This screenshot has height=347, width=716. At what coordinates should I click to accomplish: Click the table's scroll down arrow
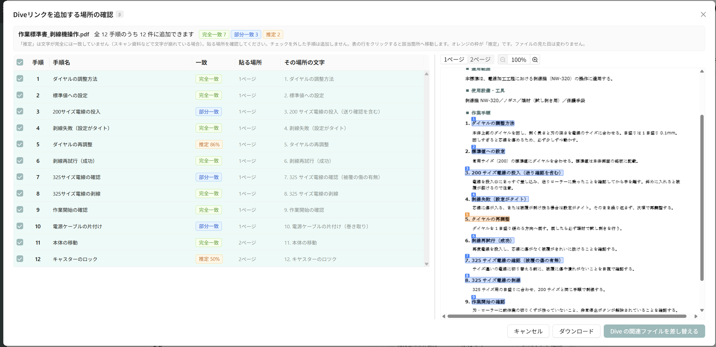tap(426, 264)
